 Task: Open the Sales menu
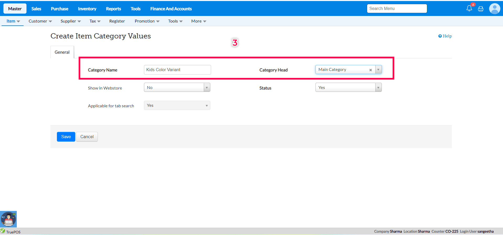point(36,9)
